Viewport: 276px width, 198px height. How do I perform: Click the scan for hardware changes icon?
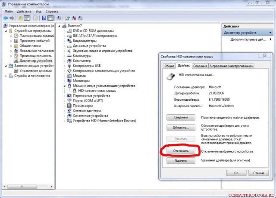[59, 18]
